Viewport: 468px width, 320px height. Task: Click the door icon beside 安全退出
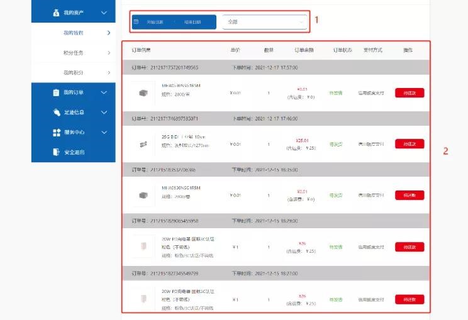(x=56, y=152)
